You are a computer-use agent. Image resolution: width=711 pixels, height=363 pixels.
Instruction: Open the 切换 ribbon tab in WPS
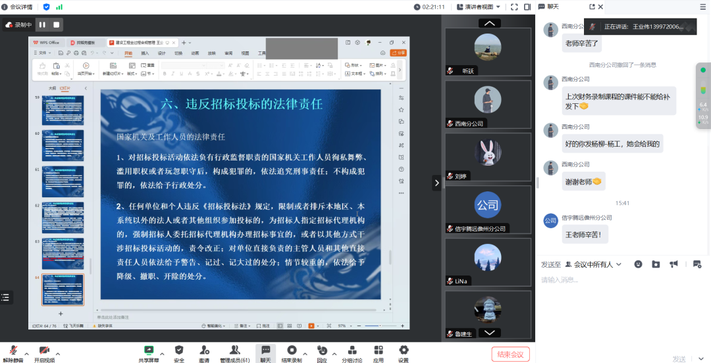(178, 53)
